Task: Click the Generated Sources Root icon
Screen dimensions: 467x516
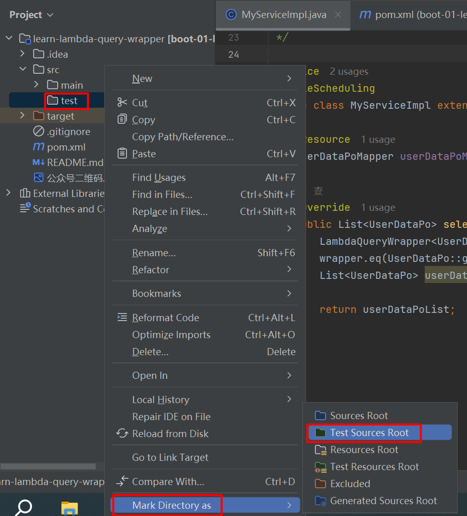Action: point(320,501)
